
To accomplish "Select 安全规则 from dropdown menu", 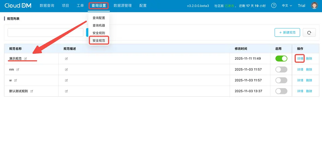I will click(99, 33).
